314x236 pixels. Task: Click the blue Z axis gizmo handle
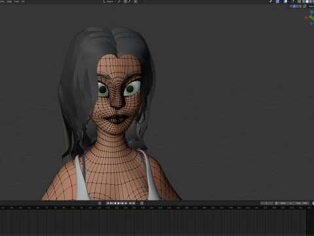point(311,12)
